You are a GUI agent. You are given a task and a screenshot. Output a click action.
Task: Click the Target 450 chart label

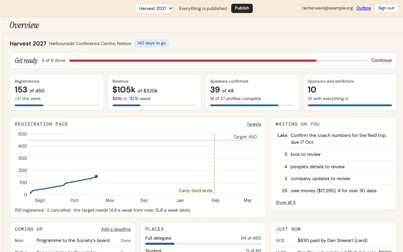tap(245, 137)
